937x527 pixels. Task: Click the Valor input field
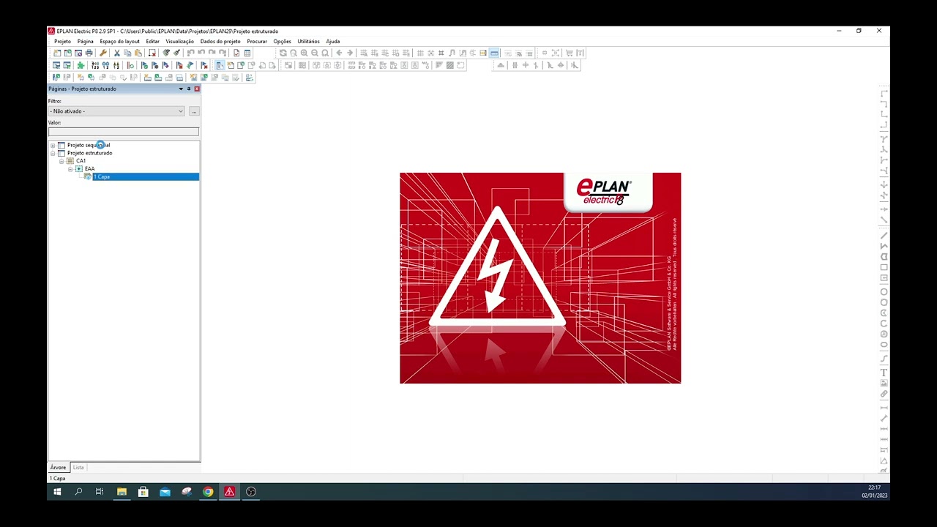coord(123,132)
